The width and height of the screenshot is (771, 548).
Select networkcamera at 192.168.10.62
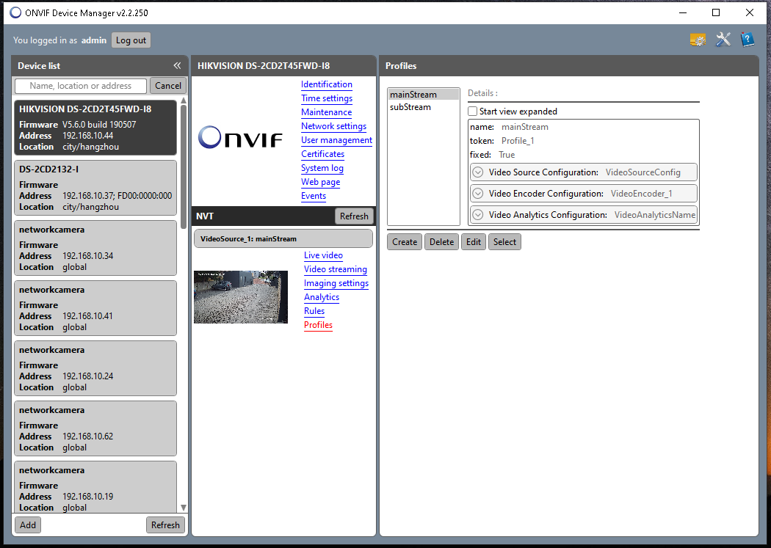coord(95,428)
